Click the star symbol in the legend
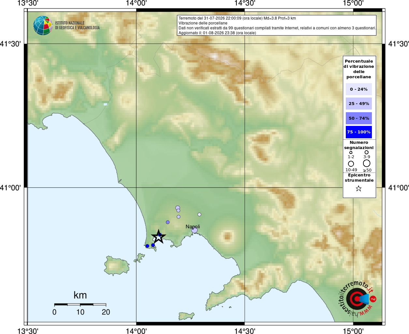 pos(358,189)
